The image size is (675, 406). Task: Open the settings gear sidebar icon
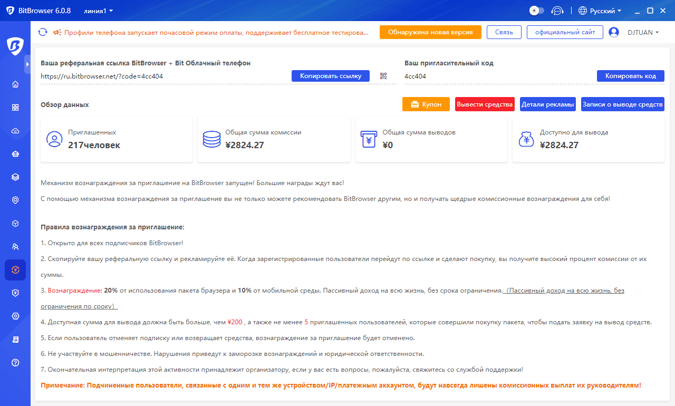tap(15, 316)
